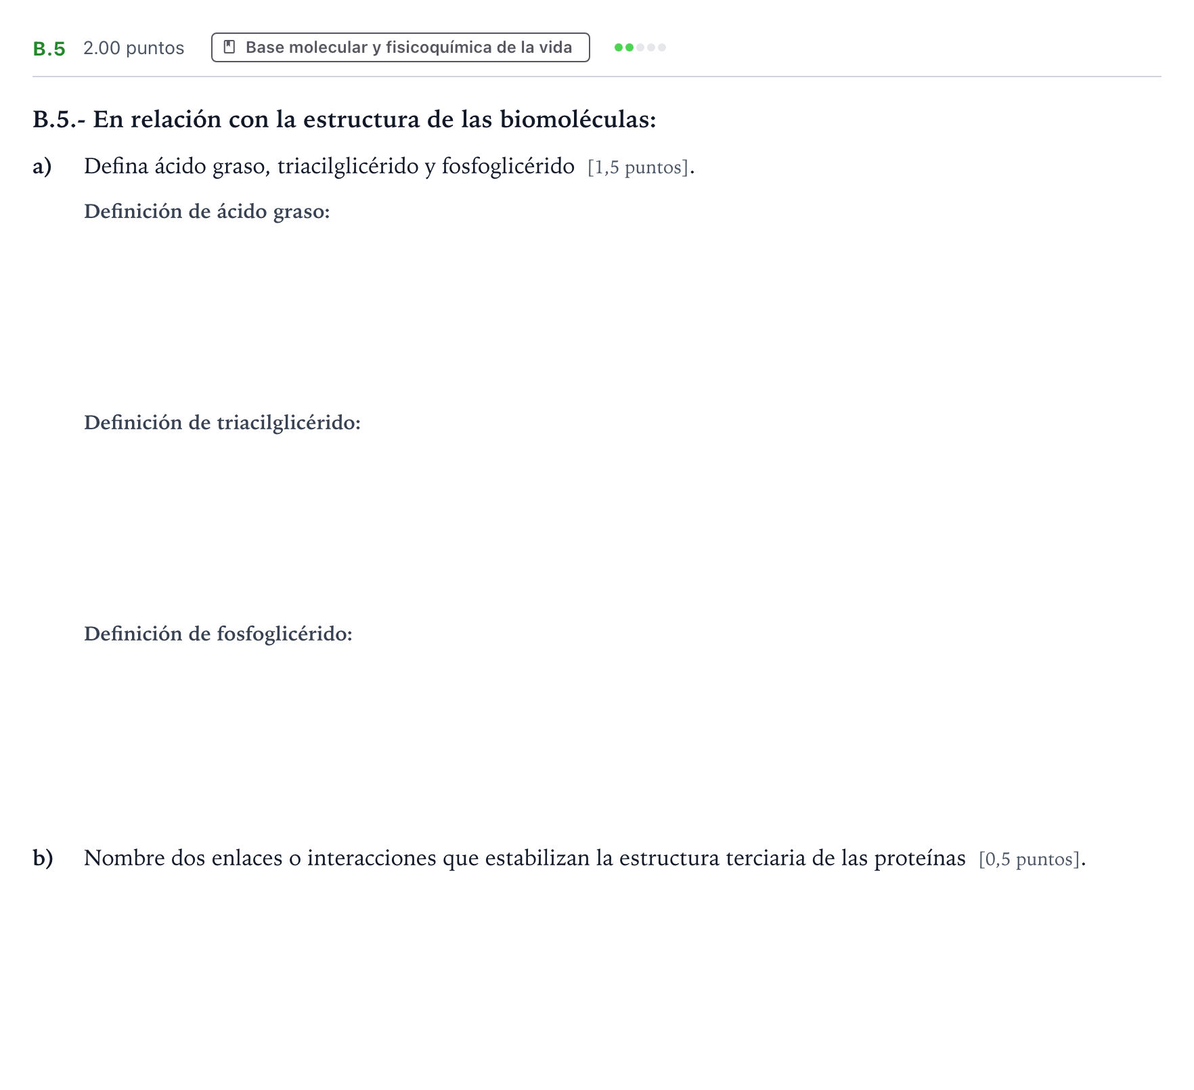Click the '[1,5 puntos]' mark annotation
Screen dimensions: 1194x1090
tap(638, 168)
